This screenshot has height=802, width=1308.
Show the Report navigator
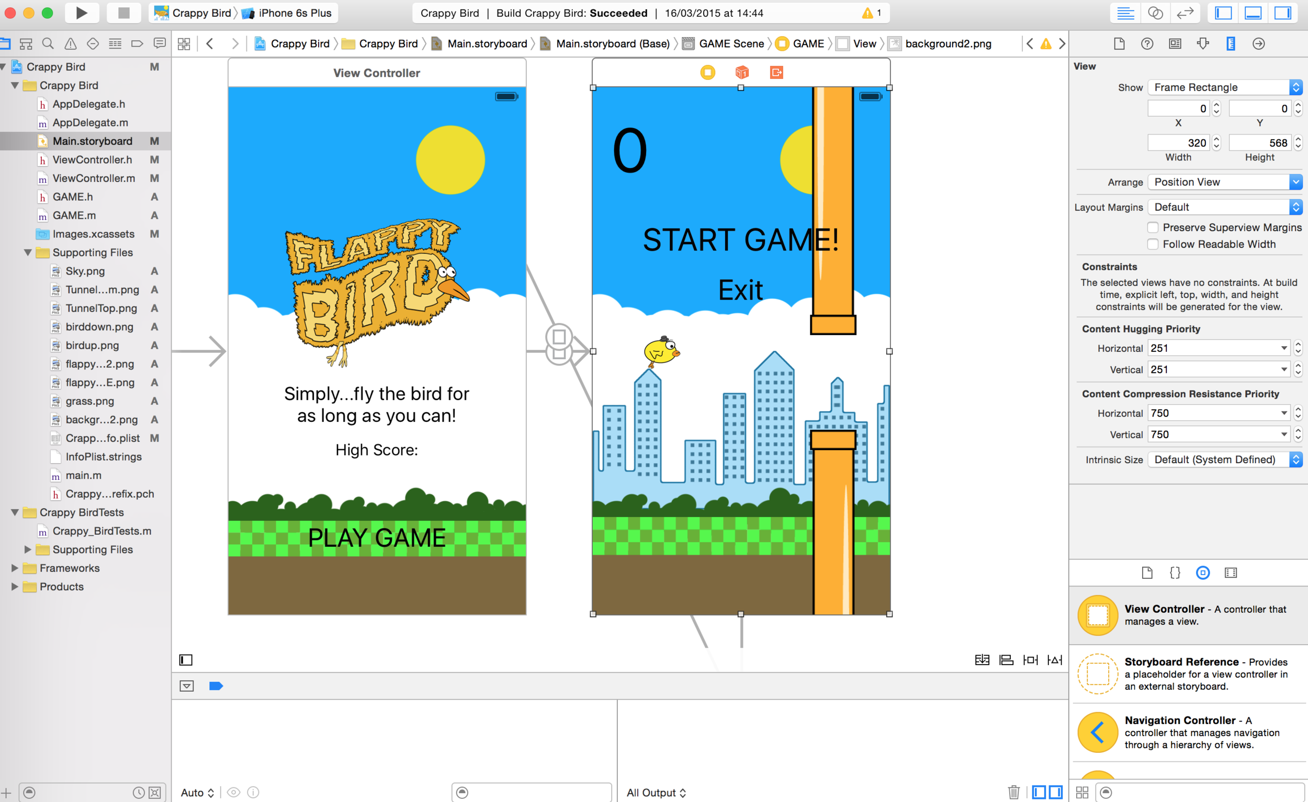pyautogui.click(x=159, y=43)
